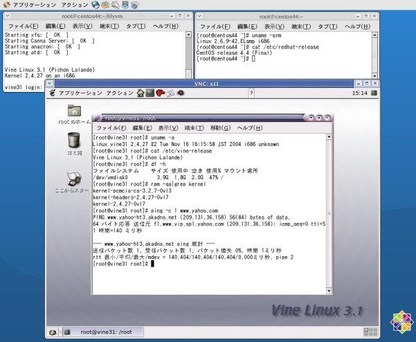This screenshot has width=416, height=342.
Task: Open アクション menu in the Vine Linux panel
Action: tap(120, 93)
